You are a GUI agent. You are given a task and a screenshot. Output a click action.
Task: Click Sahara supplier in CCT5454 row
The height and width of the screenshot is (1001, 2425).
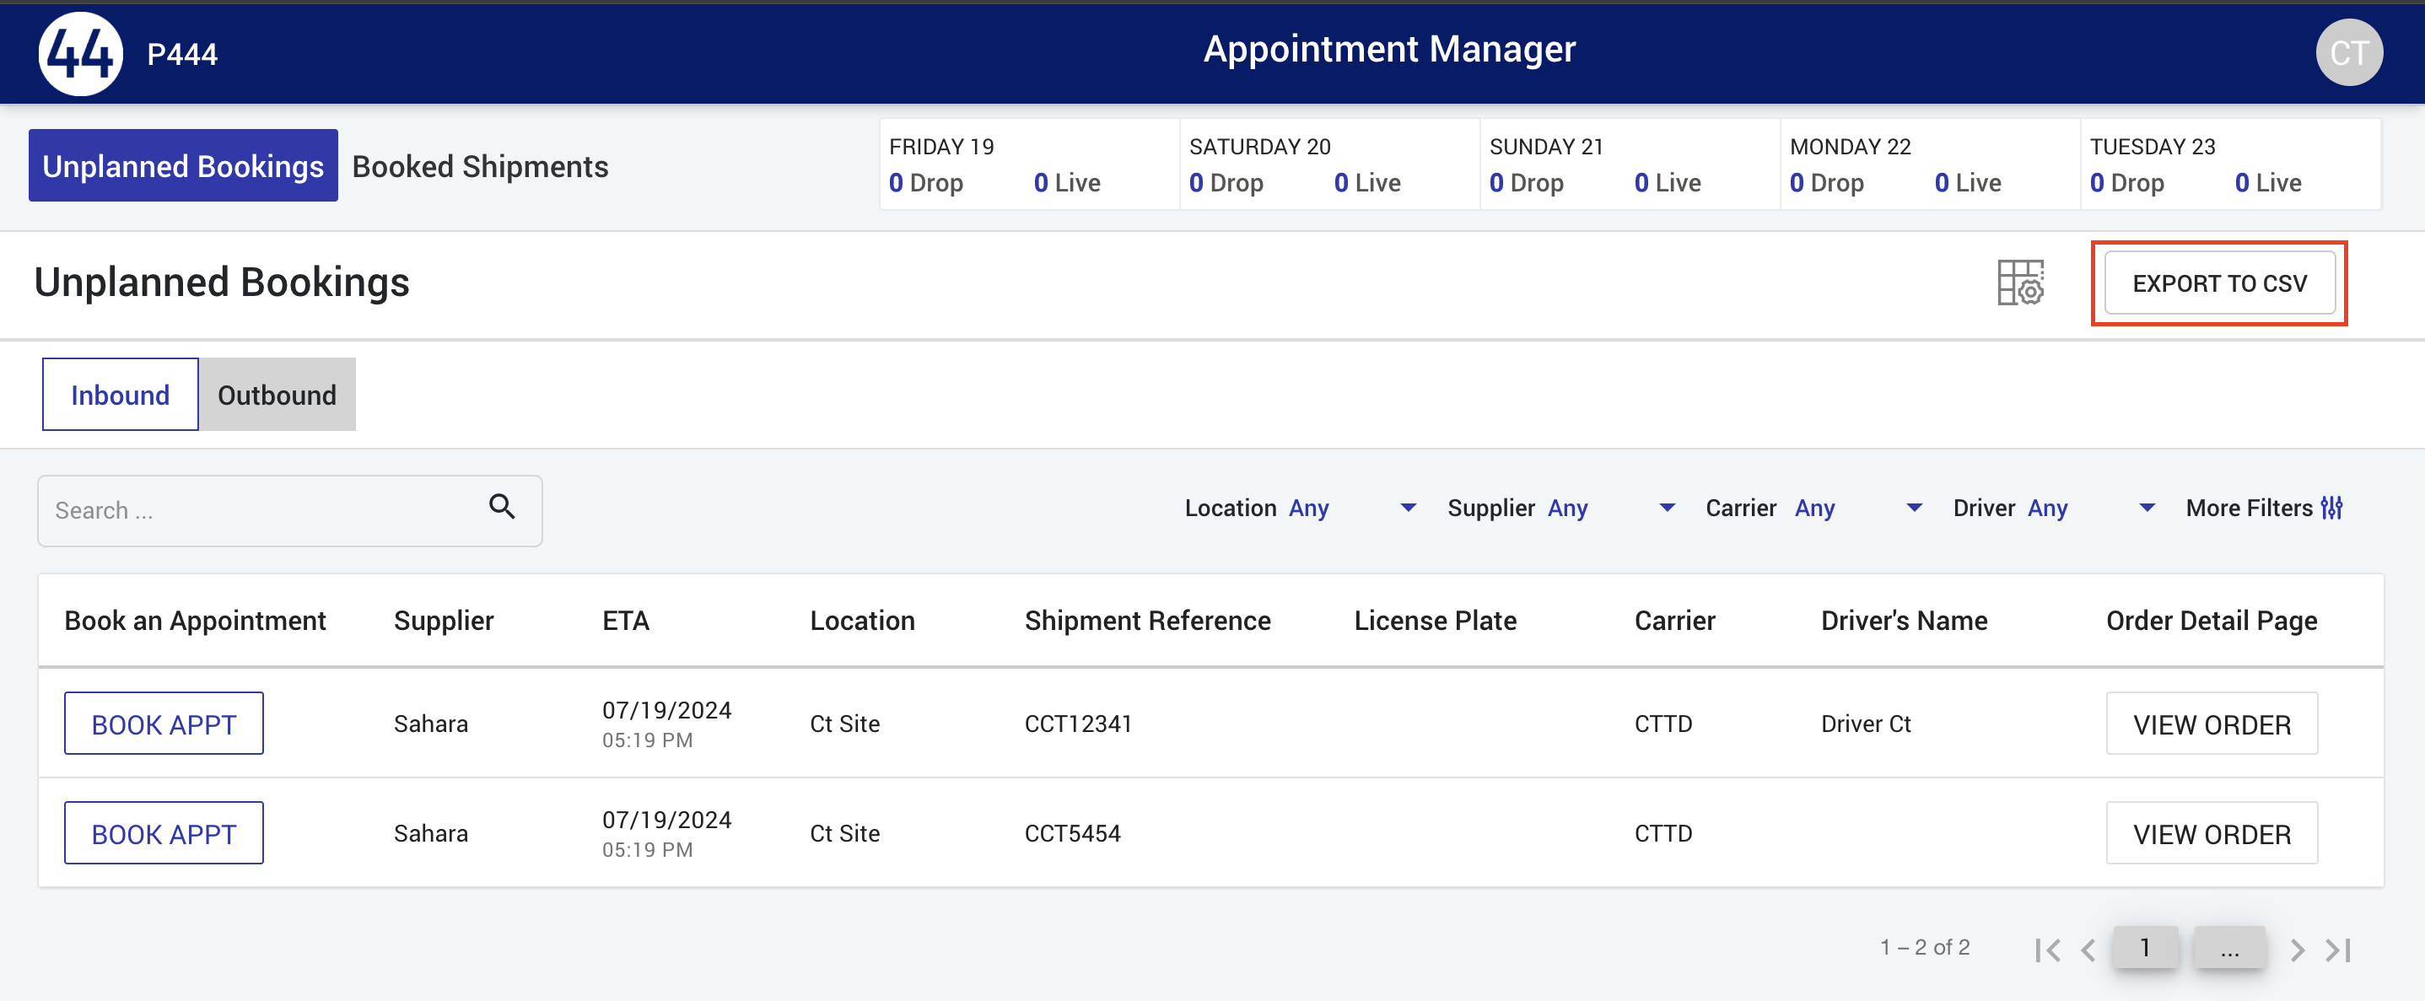[430, 833]
